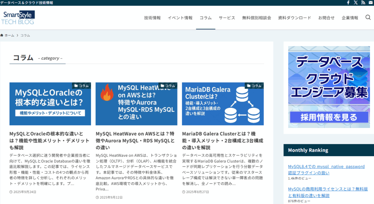
Task: Open MySQLの商用利用ライセンスとは ranking link
Action: pyautogui.click(x=328, y=192)
